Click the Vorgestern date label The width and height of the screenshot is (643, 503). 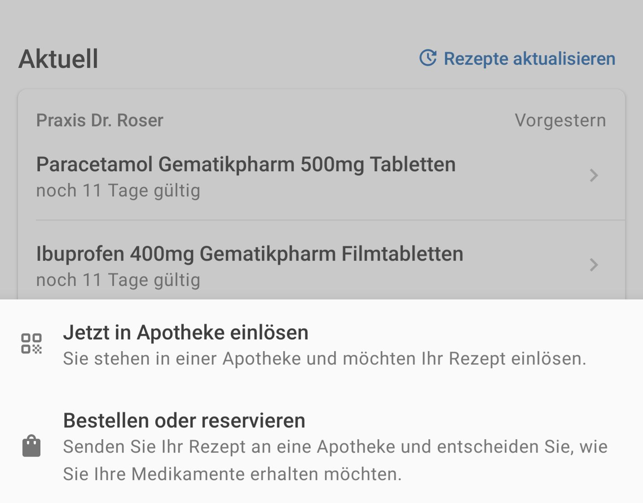point(560,120)
